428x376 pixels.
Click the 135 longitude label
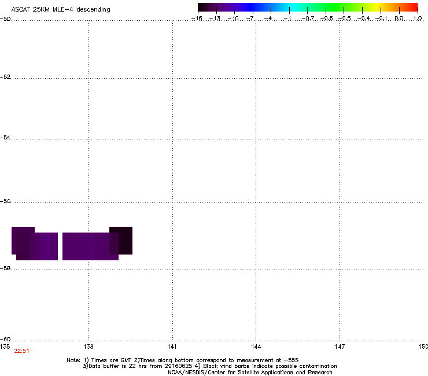tap(5, 346)
